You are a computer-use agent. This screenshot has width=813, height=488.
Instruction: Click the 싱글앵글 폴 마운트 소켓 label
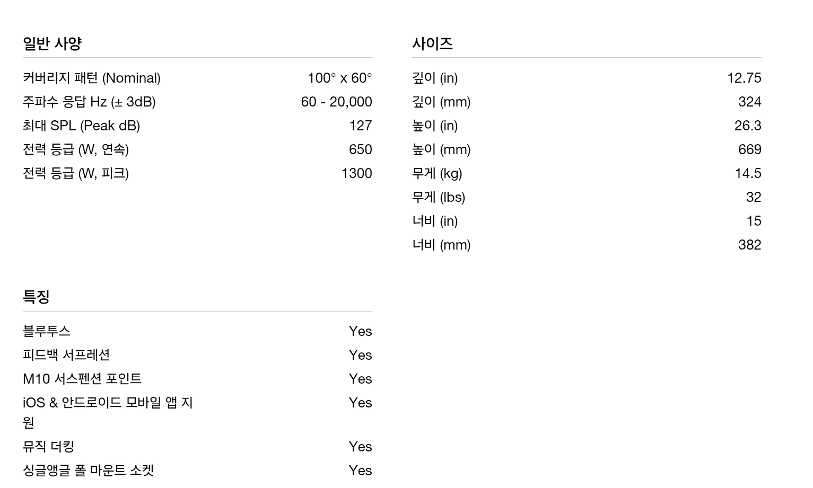88,471
